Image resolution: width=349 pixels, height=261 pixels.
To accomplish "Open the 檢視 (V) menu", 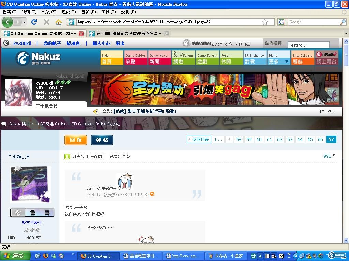I will (49, 12).
